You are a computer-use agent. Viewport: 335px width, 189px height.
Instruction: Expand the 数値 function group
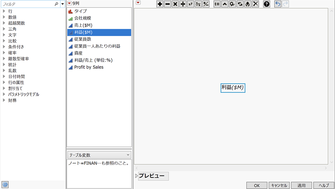point(4,17)
